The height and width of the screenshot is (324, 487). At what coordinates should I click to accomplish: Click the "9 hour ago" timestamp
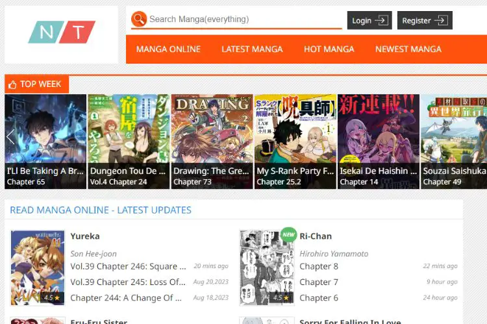click(x=442, y=282)
